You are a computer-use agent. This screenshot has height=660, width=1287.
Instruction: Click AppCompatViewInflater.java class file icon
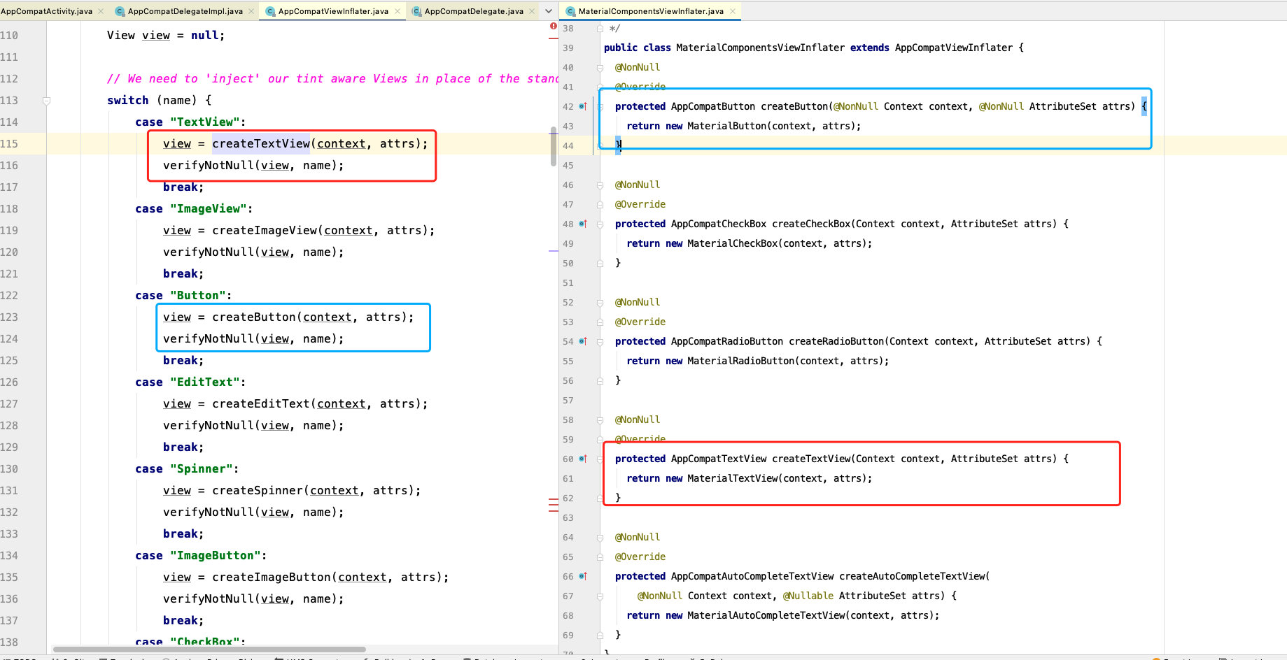(x=270, y=11)
